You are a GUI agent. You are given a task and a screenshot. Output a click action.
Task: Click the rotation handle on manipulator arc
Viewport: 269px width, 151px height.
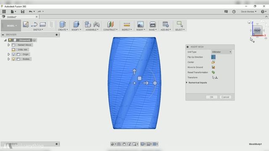click(x=155, y=83)
